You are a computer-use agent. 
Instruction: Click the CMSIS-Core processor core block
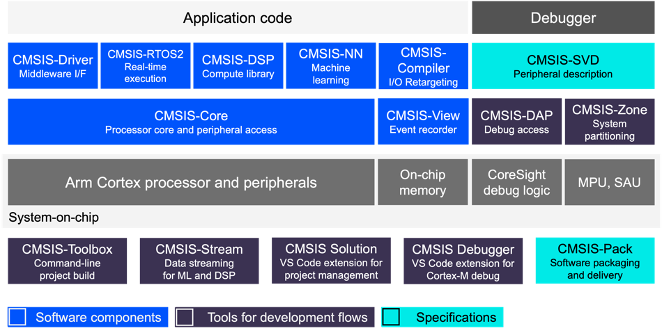coord(191,122)
